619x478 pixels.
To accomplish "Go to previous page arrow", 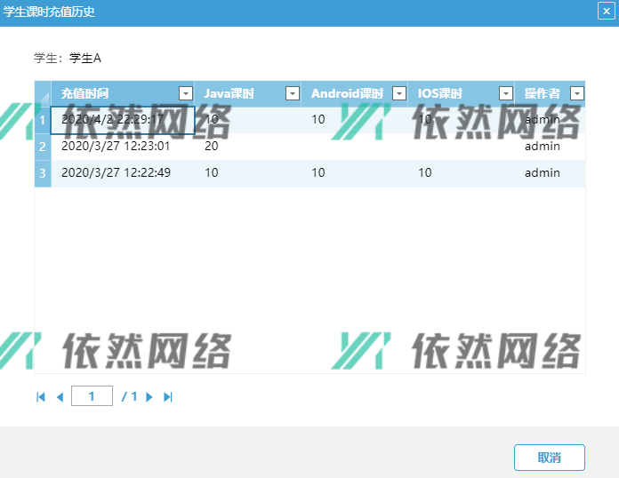I will click(x=60, y=397).
